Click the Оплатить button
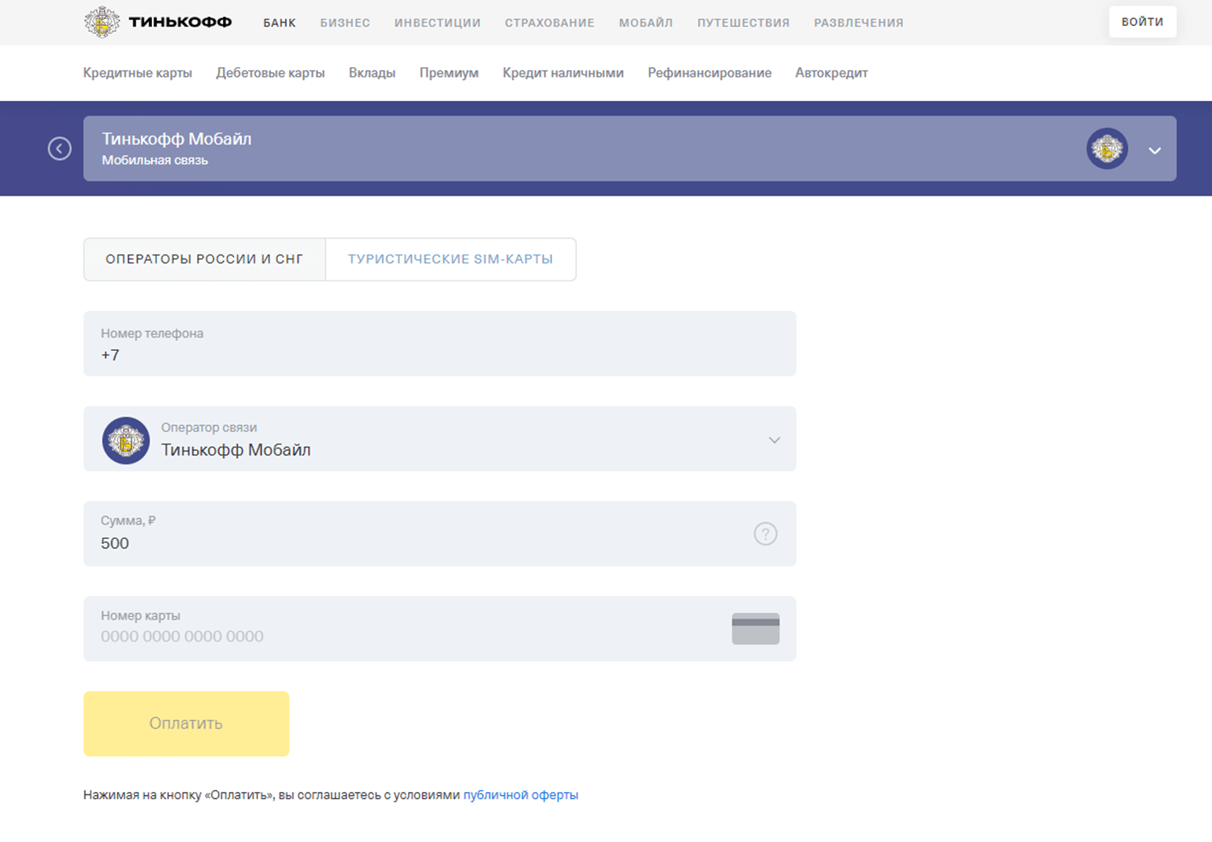 (186, 723)
